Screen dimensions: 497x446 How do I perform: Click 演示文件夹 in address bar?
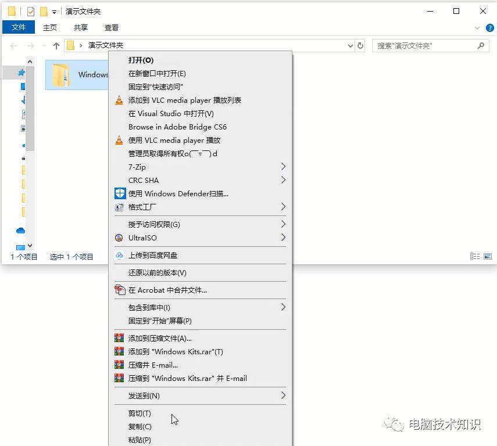106,46
